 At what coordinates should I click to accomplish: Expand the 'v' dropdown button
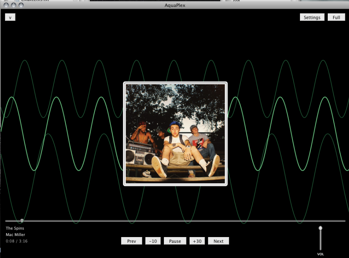tap(10, 17)
